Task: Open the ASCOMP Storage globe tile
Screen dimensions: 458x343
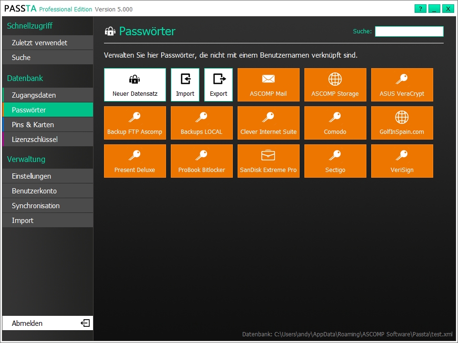Action: [335, 85]
